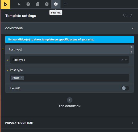Open the help question mark icon
Viewport: 138px width, 132px height.
coord(28,4)
